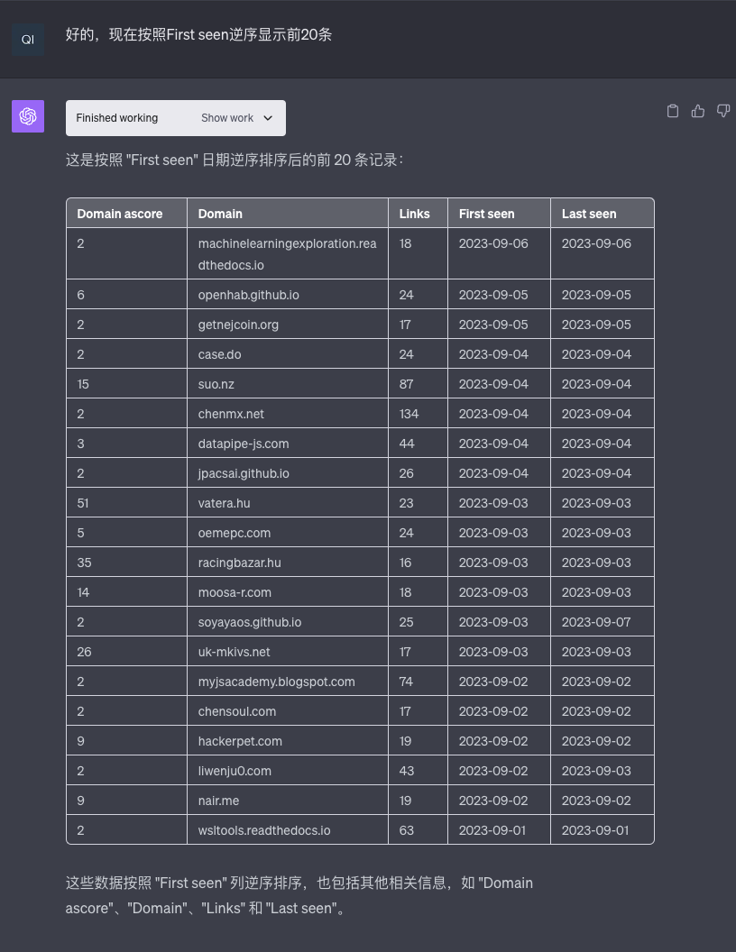The width and height of the screenshot is (736, 952).
Task: Click the myjsacademy.blogspot.com domain cell
Action: tap(276, 682)
